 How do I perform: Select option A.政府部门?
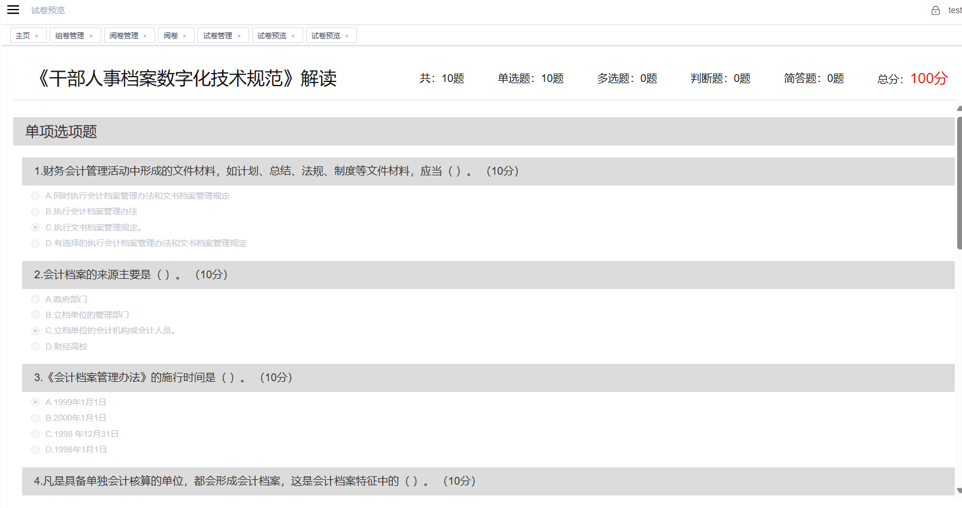(35, 299)
